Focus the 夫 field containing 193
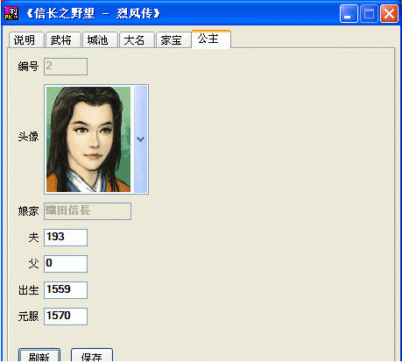 [x=66, y=238]
